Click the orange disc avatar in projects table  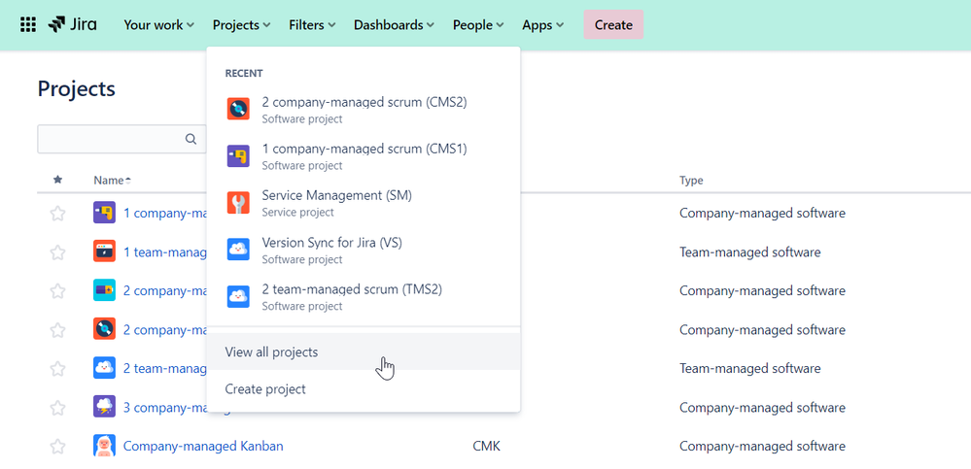pos(104,329)
